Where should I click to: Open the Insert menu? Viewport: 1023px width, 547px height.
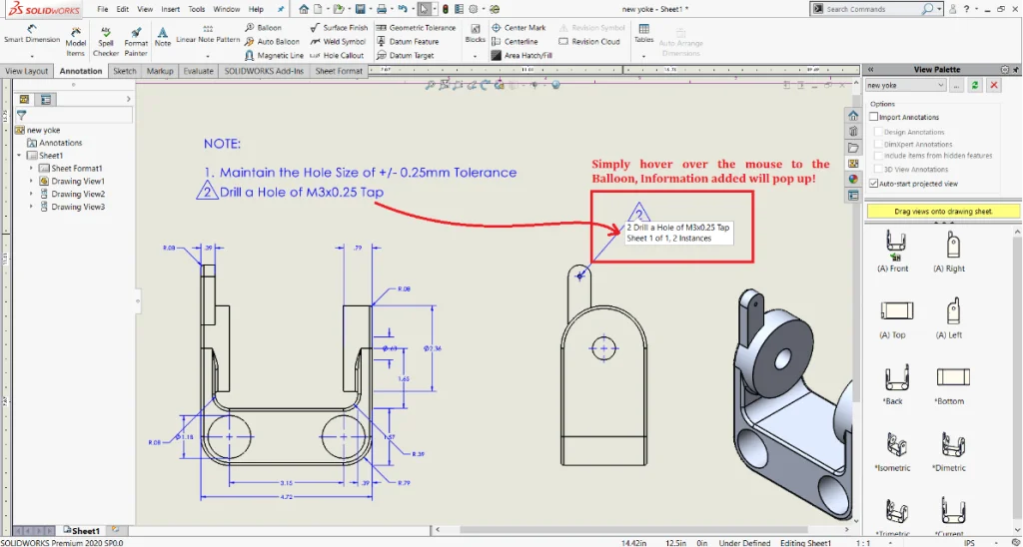click(x=170, y=9)
